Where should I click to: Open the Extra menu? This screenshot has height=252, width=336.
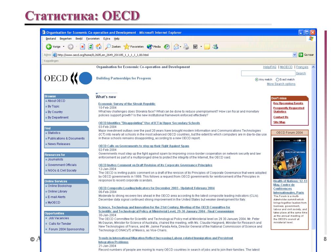click(x=107, y=39)
